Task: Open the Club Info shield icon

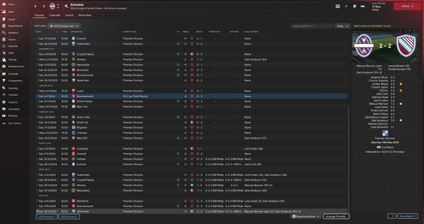Action: click(4, 102)
